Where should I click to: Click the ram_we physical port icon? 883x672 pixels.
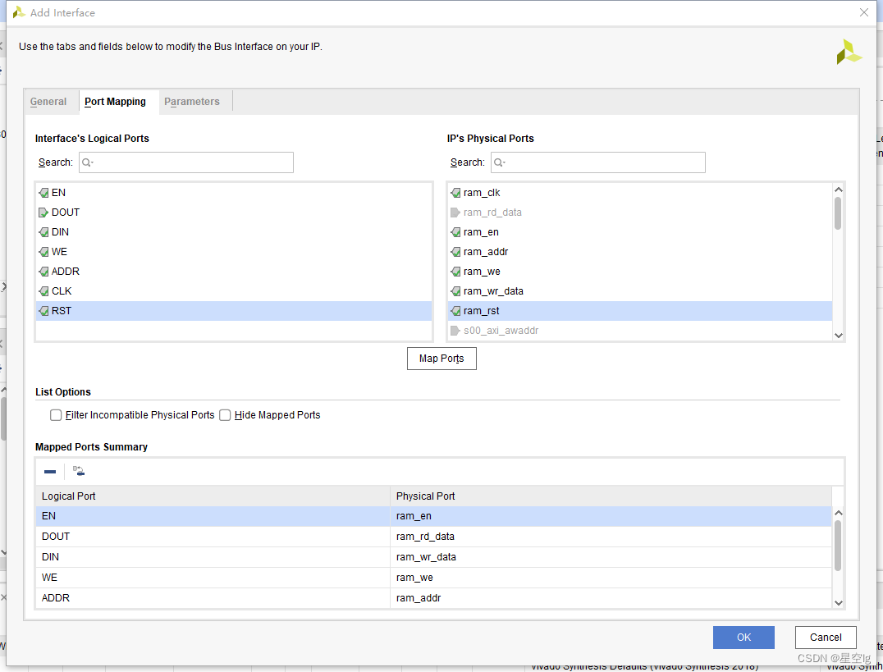[455, 272]
